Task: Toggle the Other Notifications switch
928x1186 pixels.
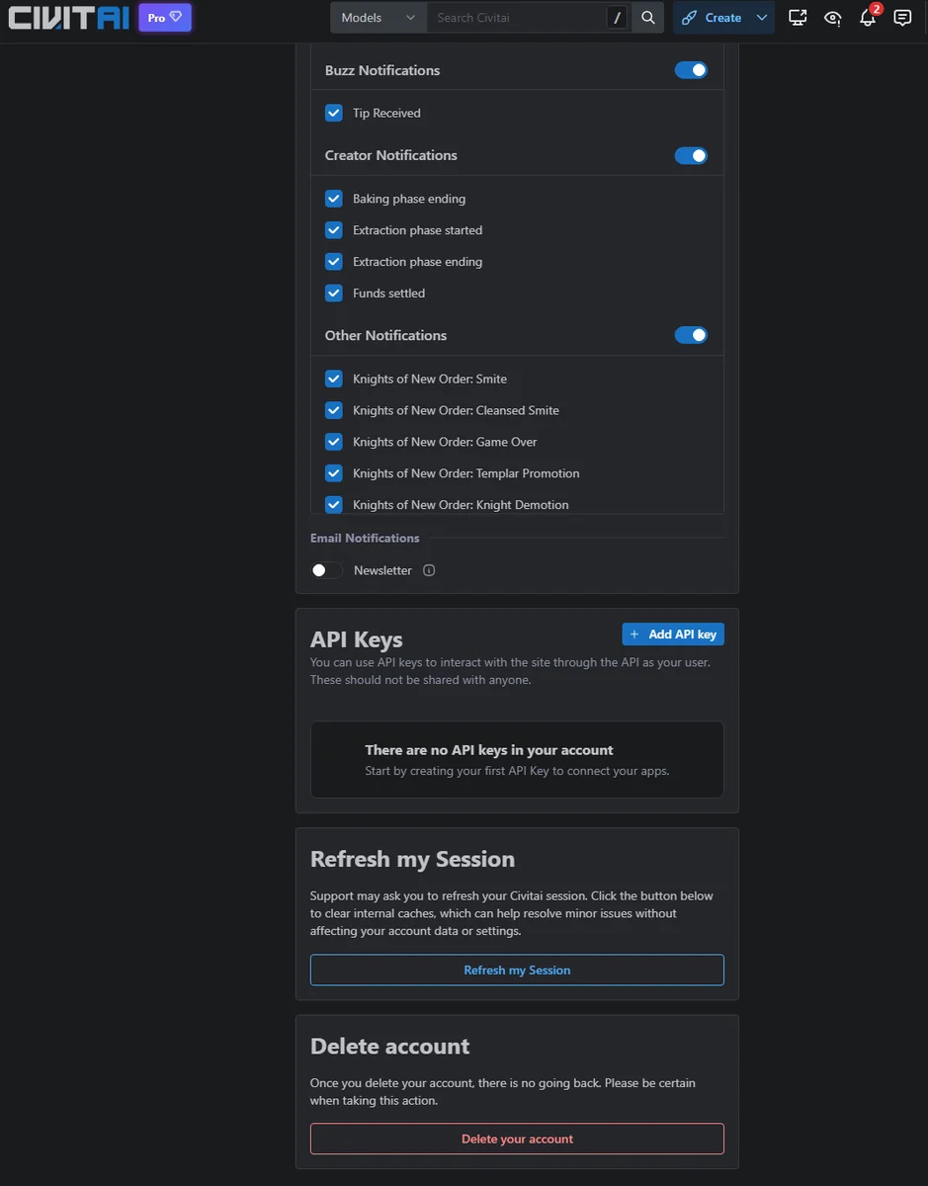Action: click(x=691, y=335)
